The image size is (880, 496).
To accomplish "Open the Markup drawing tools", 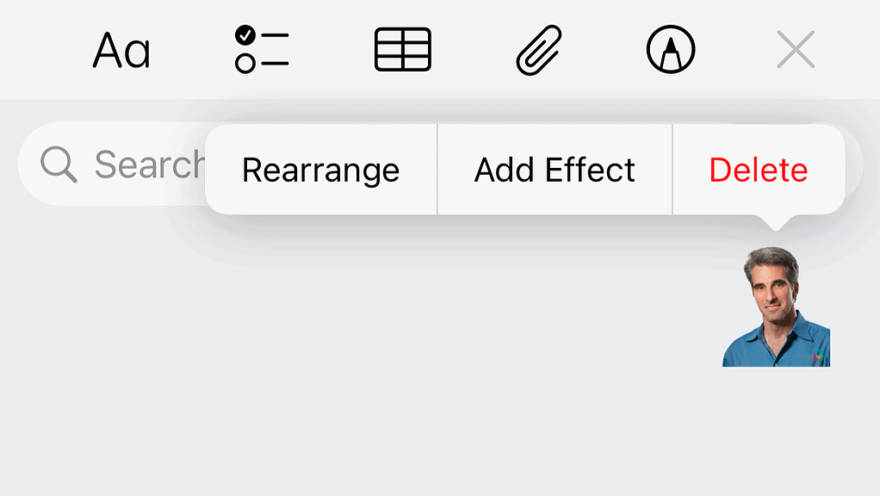I will 669,49.
